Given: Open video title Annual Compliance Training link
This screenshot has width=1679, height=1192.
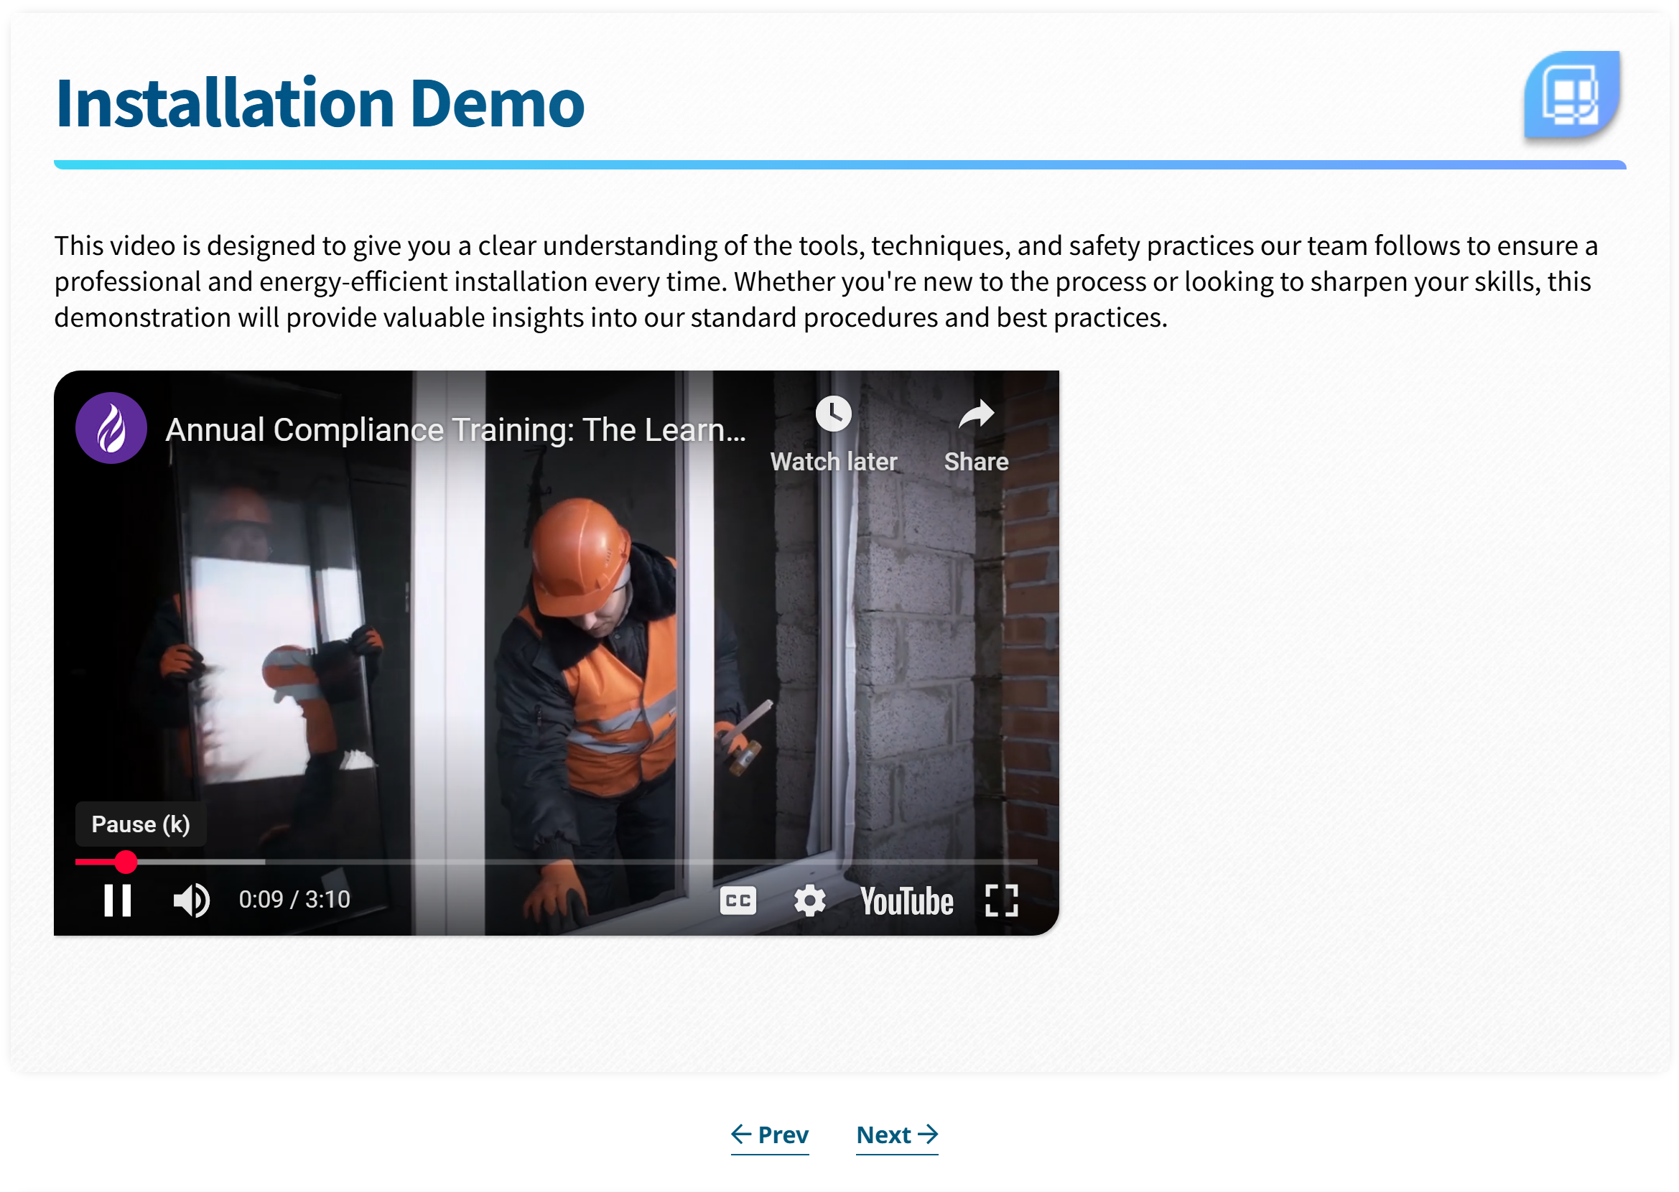Looking at the screenshot, I should [456, 429].
